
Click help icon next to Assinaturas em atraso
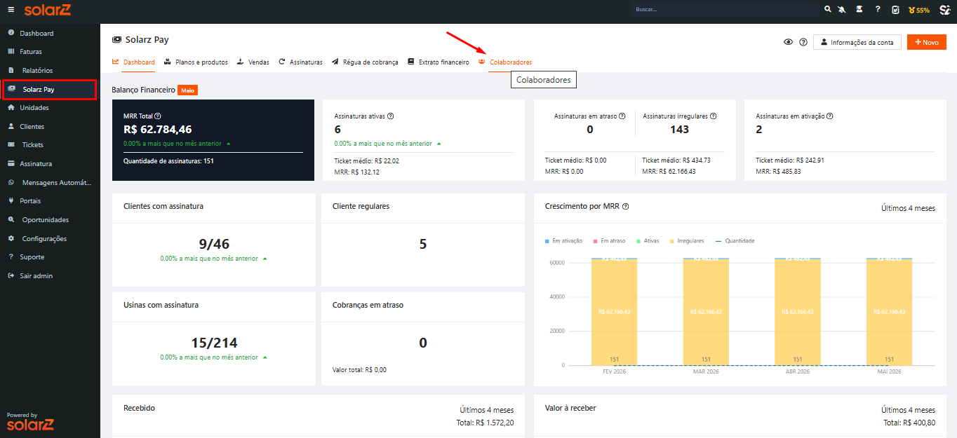tap(622, 116)
